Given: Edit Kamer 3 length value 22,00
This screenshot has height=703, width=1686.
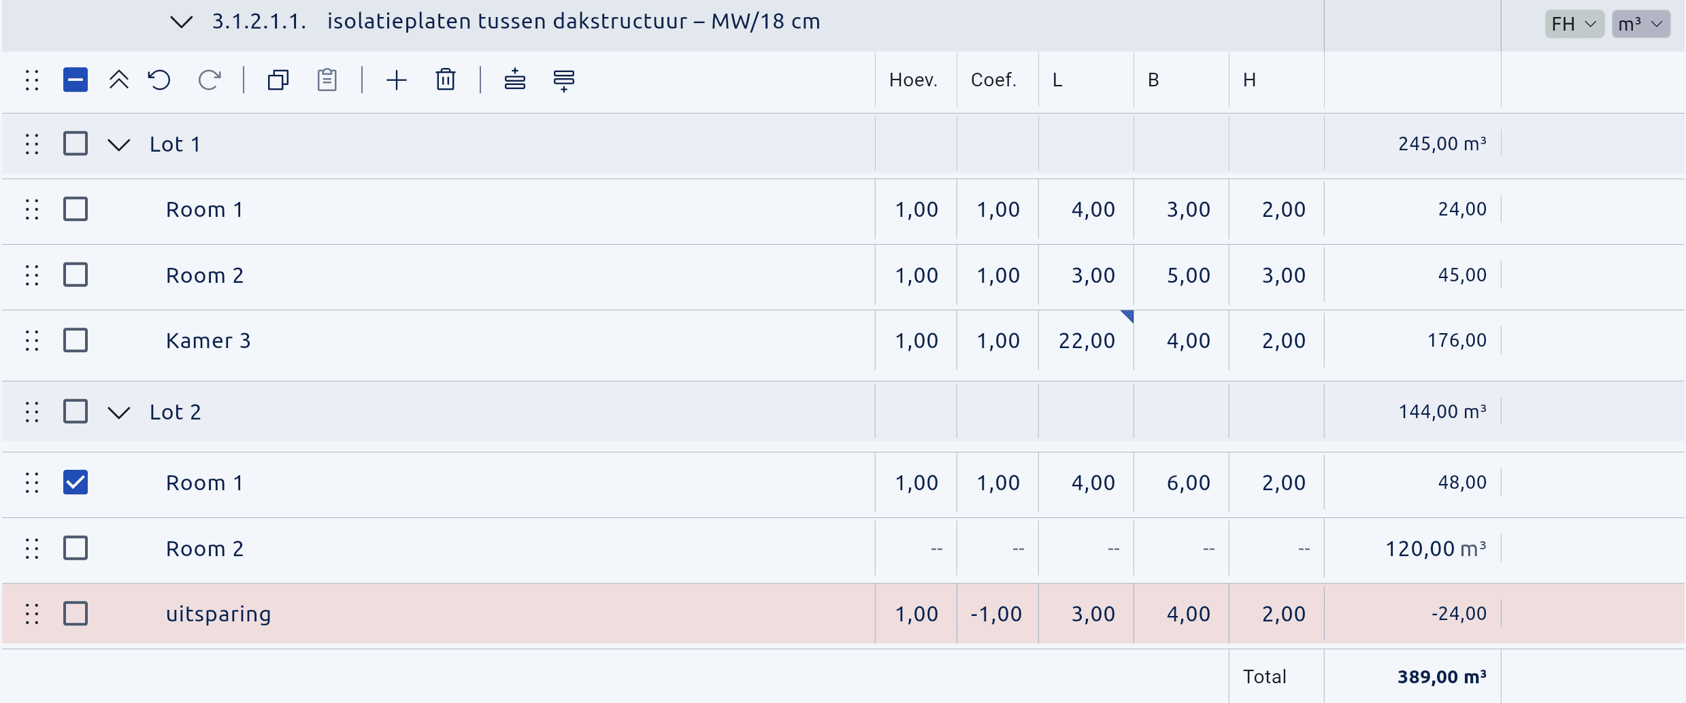Looking at the screenshot, I should [1087, 341].
